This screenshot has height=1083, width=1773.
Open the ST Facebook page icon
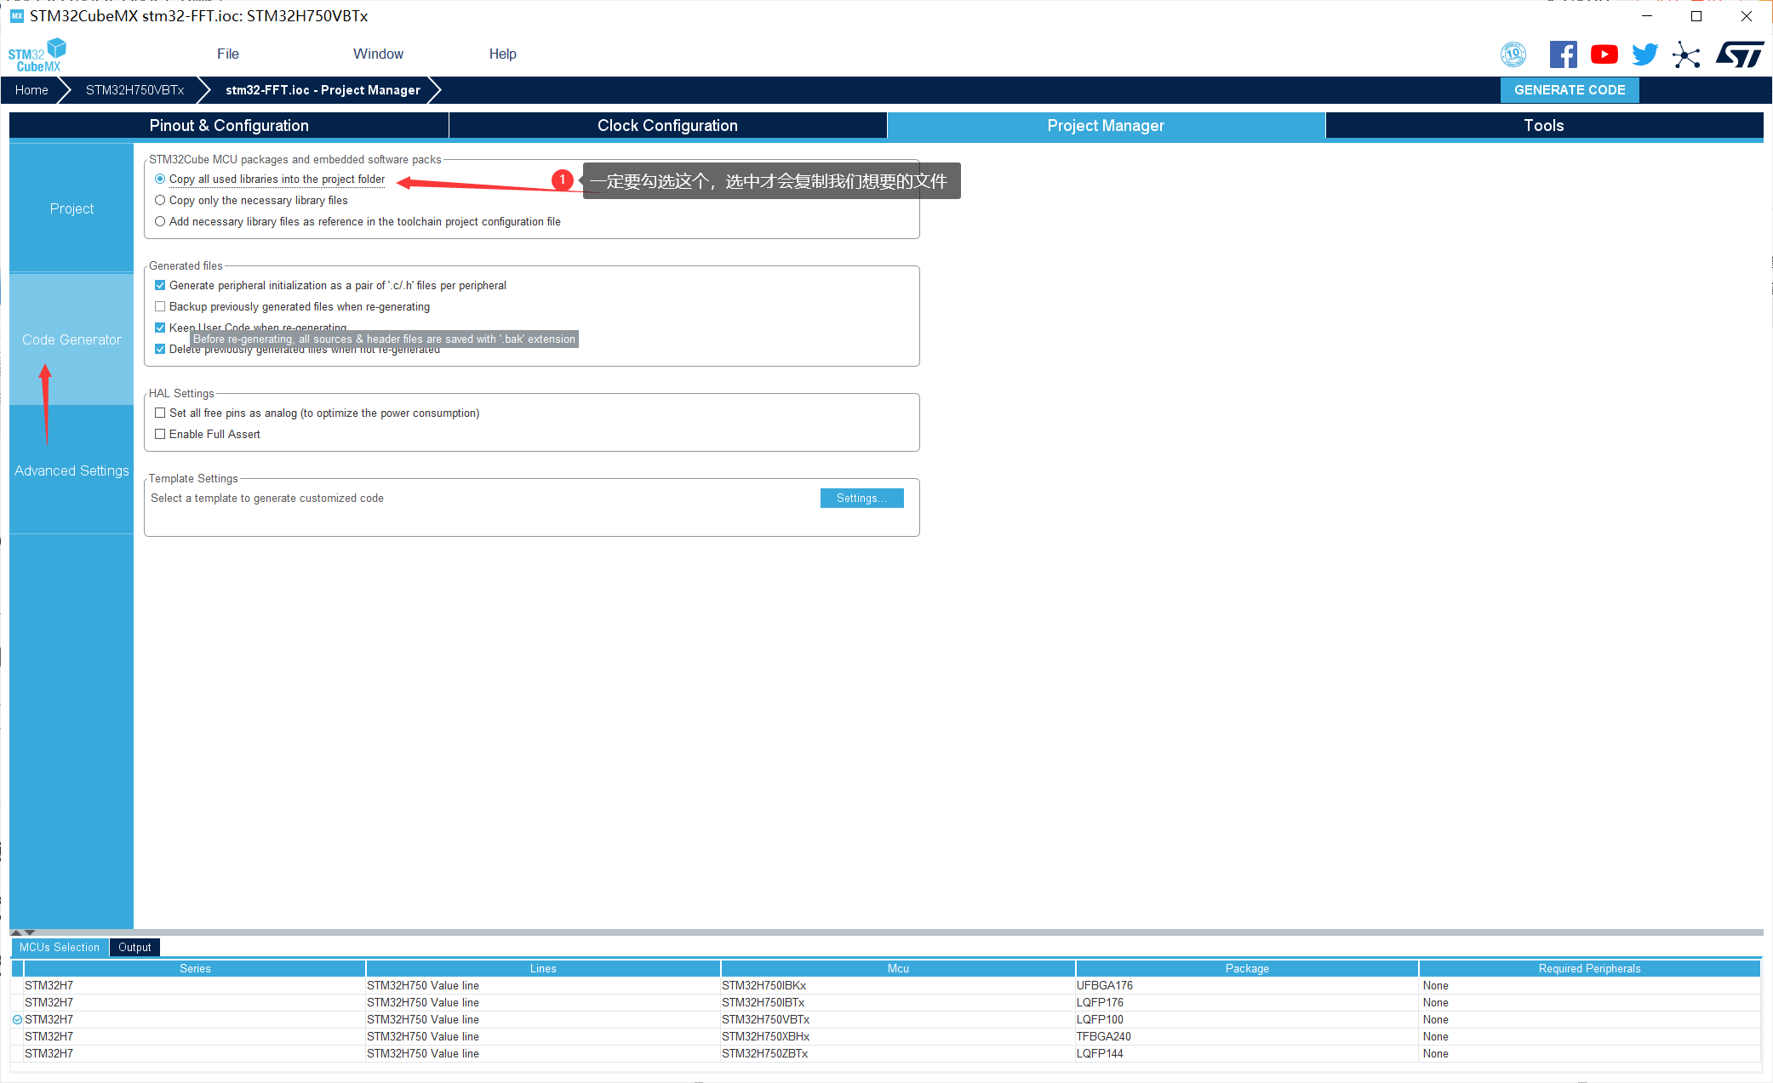1563,54
